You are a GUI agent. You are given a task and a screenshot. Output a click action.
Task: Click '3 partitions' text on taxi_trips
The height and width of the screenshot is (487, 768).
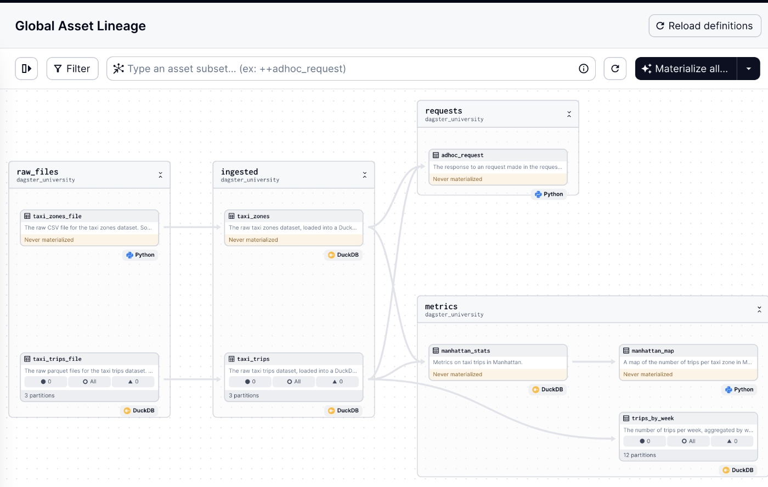point(244,395)
